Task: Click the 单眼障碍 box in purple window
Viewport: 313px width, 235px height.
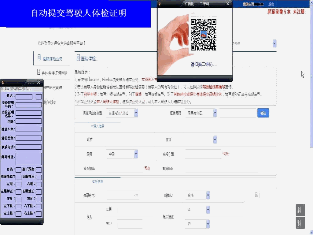Action: pyautogui.click(x=18, y=177)
